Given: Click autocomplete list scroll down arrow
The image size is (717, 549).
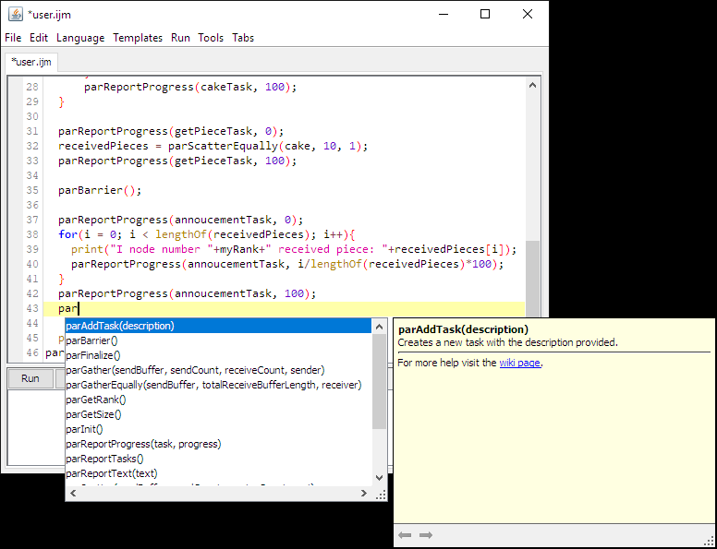Looking at the screenshot, I should click(379, 478).
